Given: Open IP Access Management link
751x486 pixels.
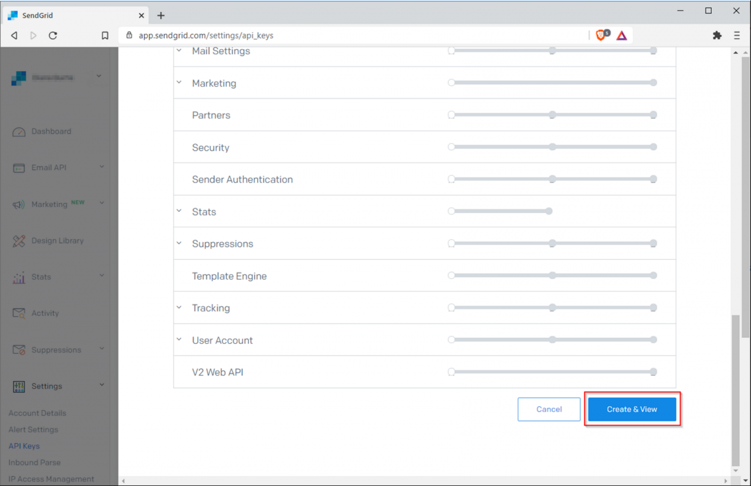Looking at the screenshot, I should (x=51, y=478).
